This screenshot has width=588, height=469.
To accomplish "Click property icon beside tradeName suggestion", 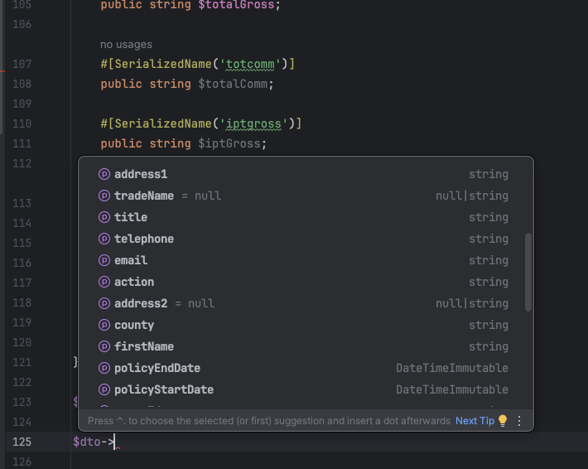I will click(104, 196).
